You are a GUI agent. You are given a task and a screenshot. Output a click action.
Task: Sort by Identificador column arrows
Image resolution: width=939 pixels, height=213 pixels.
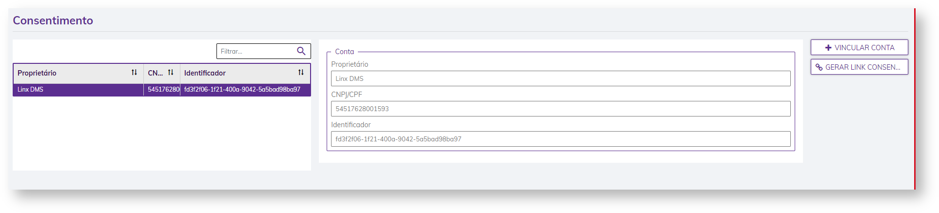click(301, 73)
